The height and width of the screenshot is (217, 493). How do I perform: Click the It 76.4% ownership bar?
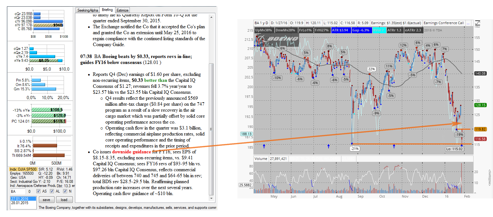point(45,146)
